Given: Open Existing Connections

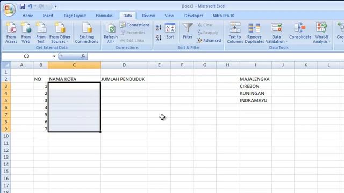Looking at the screenshot, I should (87, 33).
